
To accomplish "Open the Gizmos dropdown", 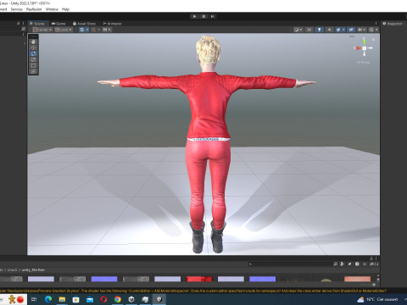I will [x=373, y=30].
